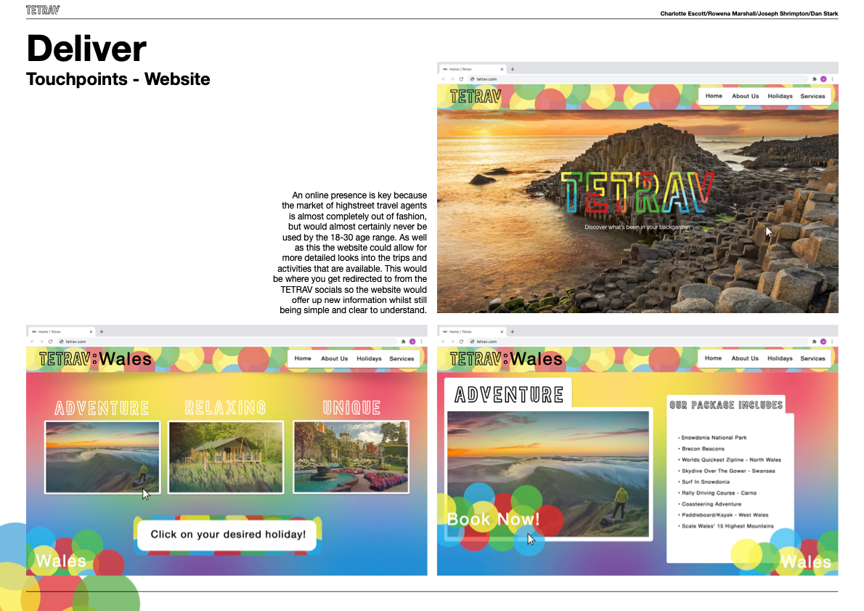
Task: Click extensions icon in Adventure page browser
Action: click(814, 342)
